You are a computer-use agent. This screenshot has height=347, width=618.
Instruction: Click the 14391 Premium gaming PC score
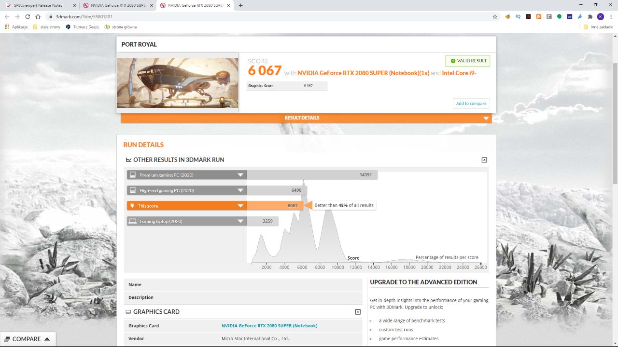point(365,175)
